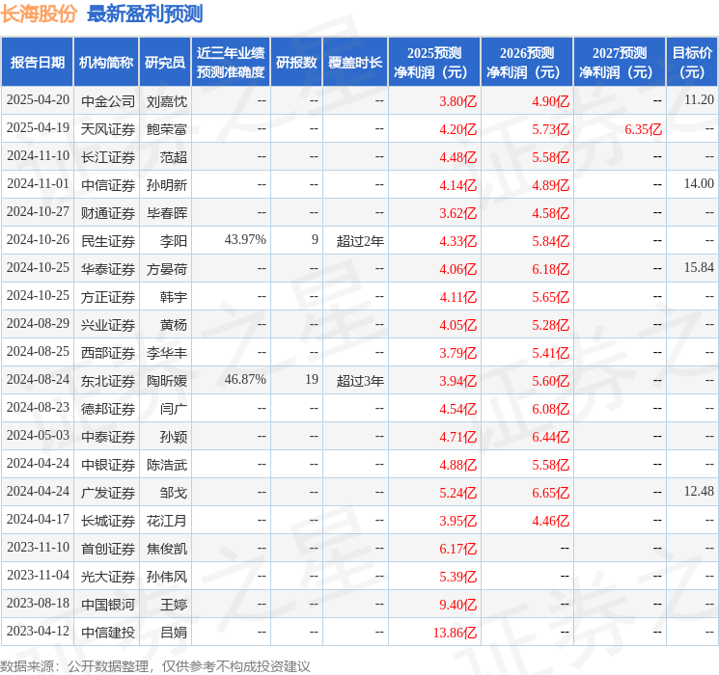Select the 报告日期 column header
719x675 pixels.
(37, 63)
